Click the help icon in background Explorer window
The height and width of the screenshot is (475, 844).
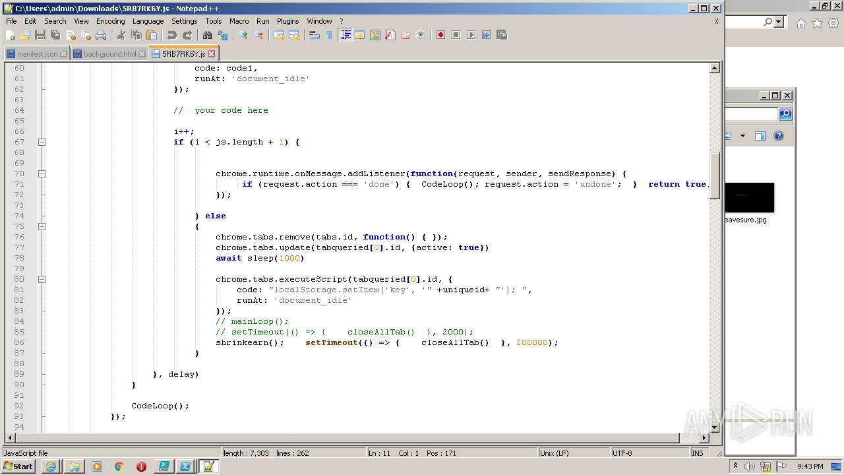pos(779,136)
